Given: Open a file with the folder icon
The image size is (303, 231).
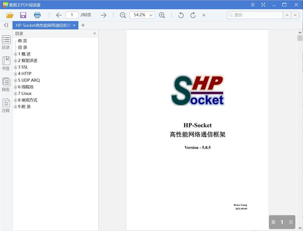Looking at the screenshot, I should tap(10, 15).
